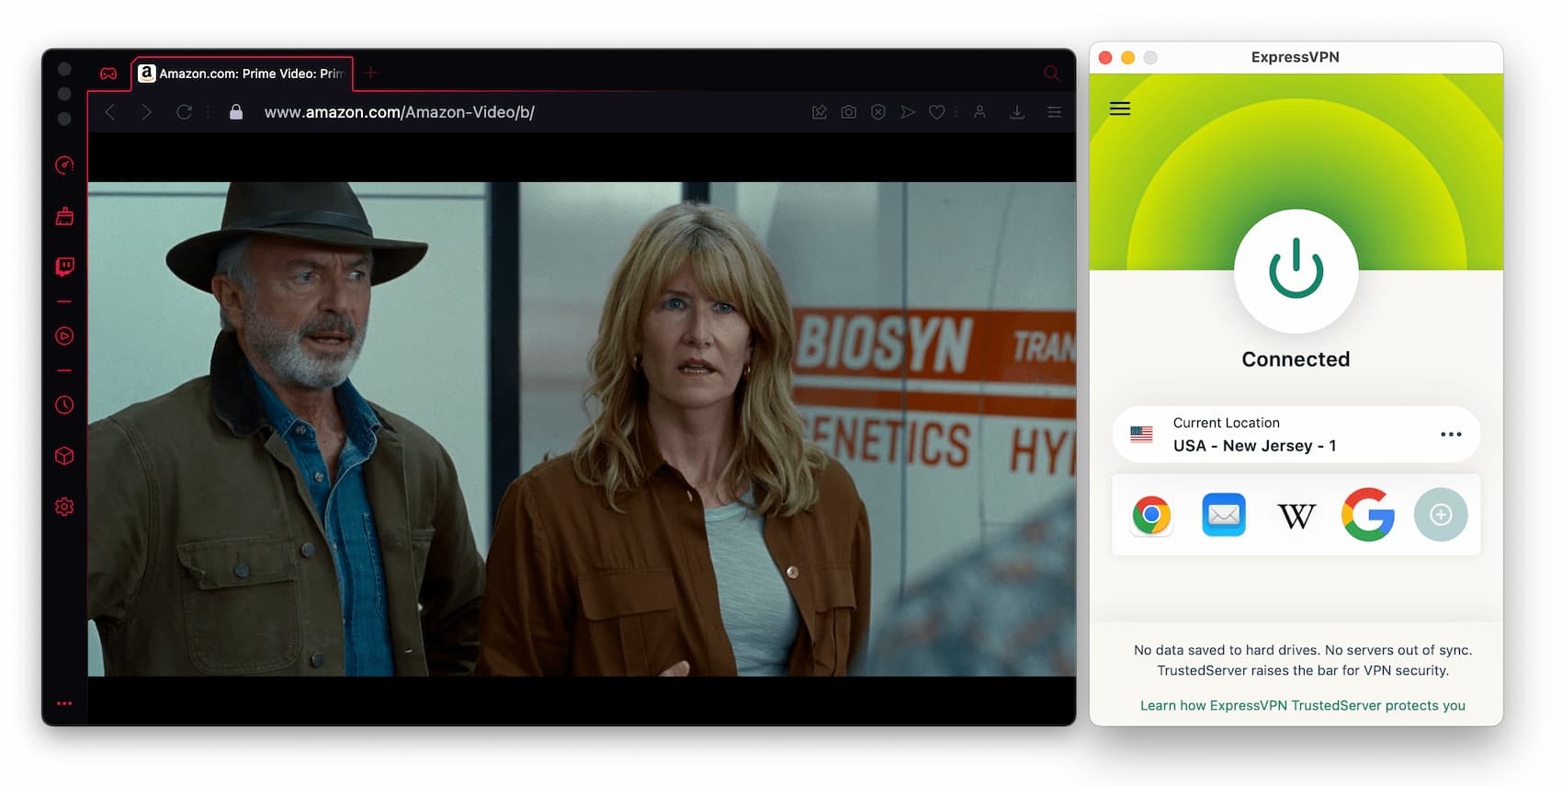Image resolution: width=1562 pixels, height=786 pixels.
Task: Open GX Control speedometer in sidebar
Action: point(64,165)
